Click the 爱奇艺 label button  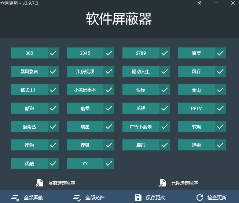29,127
